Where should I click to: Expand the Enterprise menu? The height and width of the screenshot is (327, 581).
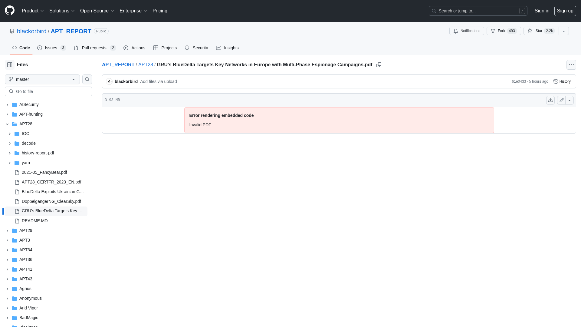point(133,11)
